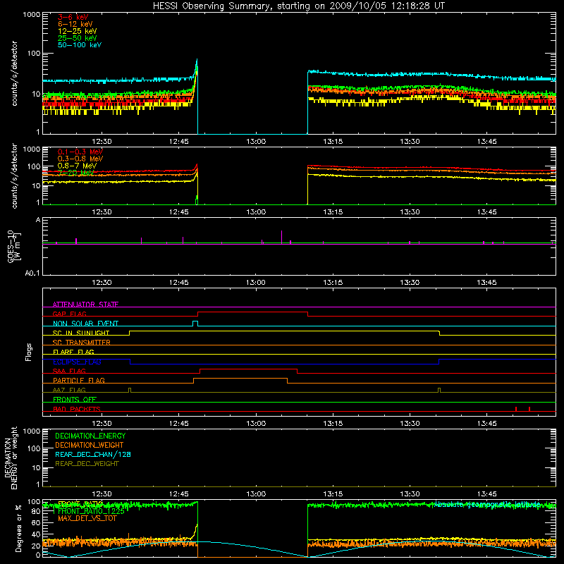The height and width of the screenshot is (564, 564).
Task: Select the PARTICLE_FLAG label
Action: pos(79,380)
